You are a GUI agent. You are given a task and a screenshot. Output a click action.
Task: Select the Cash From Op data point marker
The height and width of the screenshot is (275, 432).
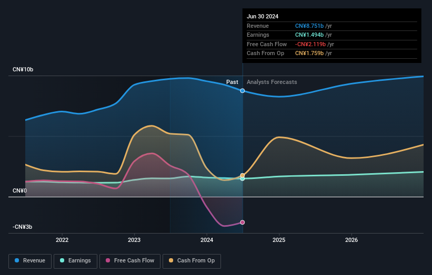pyautogui.click(x=243, y=175)
